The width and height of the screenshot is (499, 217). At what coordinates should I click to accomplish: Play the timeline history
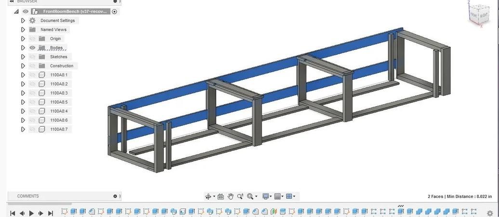[x=31, y=213]
